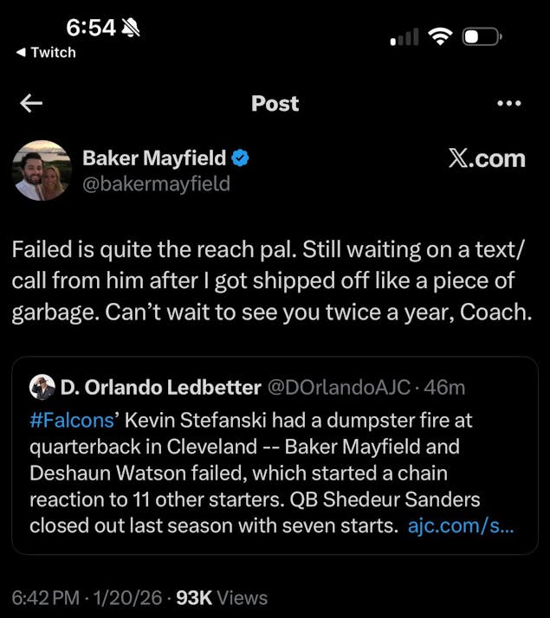Return to Twitch via status bar link
550x618 pixels.
tap(46, 52)
